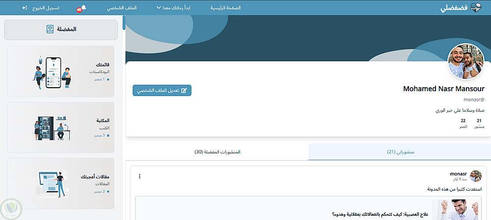The width and height of the screenshot is (491, 220).
Task: Click the monasr post avatar
Action: 476,176
